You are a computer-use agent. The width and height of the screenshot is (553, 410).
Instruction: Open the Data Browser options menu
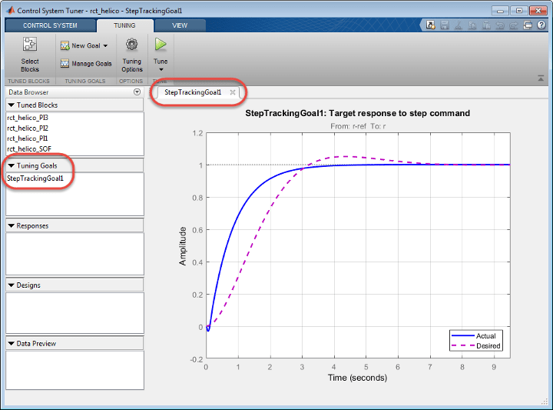pyautogui.click(x=137, y=92)
